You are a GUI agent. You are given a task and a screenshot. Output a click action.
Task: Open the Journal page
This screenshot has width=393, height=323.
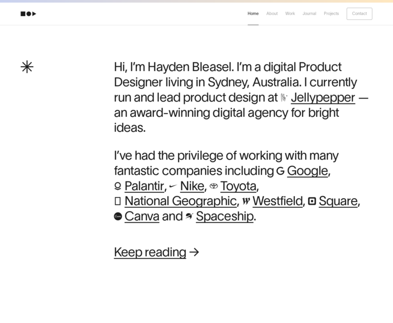(x=310, y=13)
